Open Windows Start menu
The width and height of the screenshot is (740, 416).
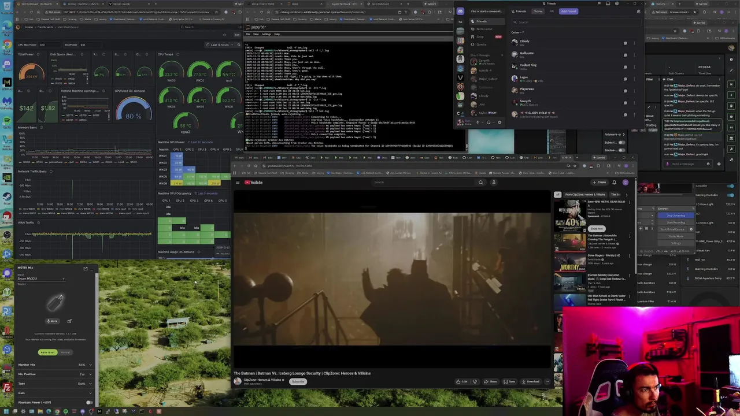[6, 411]
